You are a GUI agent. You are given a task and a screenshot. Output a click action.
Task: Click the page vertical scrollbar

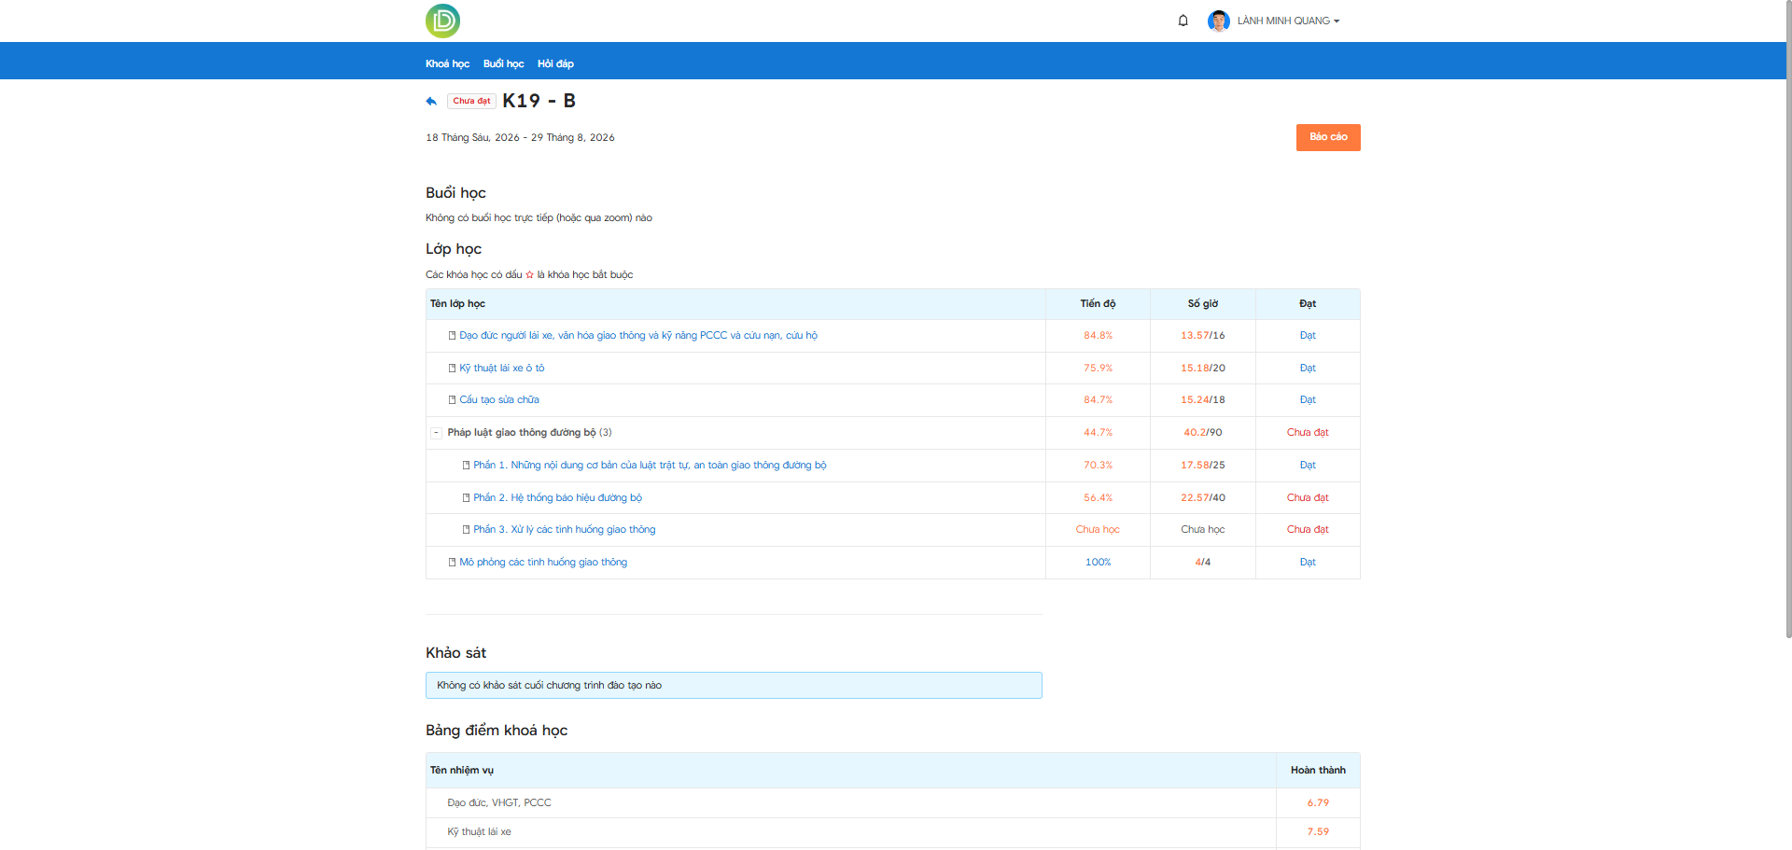(x=1788, y=319)
